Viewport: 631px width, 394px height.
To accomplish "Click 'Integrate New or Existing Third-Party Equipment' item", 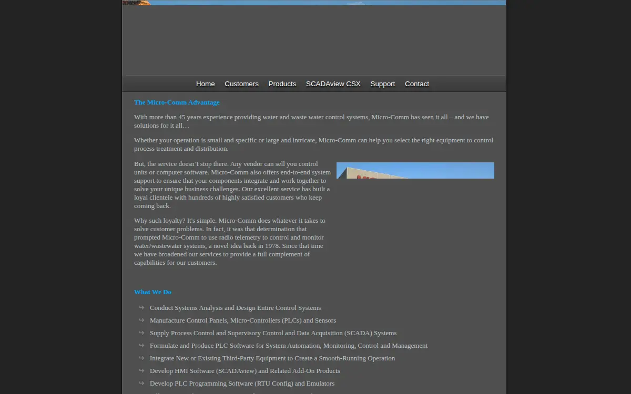I will (272, 358).
